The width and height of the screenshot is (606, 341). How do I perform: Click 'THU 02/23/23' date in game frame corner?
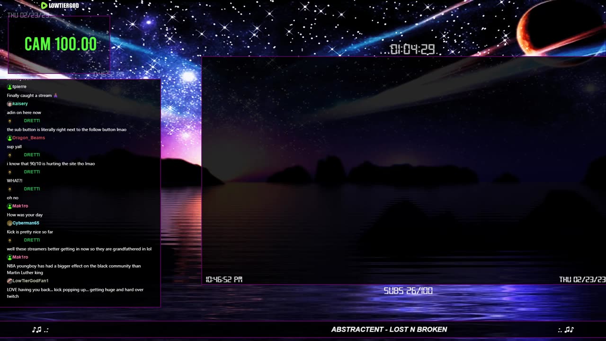582,280
